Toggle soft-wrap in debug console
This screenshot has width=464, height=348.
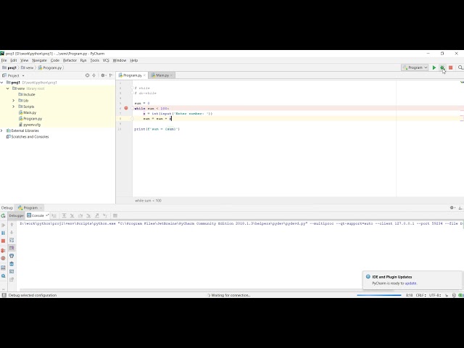point(12,240)
